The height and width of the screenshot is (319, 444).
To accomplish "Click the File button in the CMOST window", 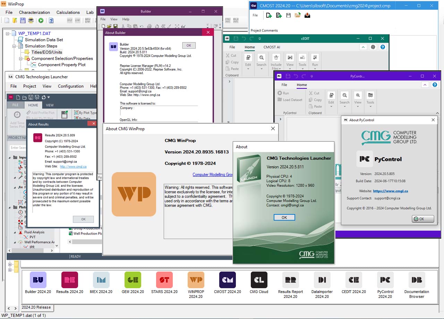I will (255, 15).
